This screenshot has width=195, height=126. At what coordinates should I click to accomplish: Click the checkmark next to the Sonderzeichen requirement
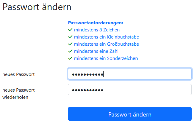(x=70, y=58)
